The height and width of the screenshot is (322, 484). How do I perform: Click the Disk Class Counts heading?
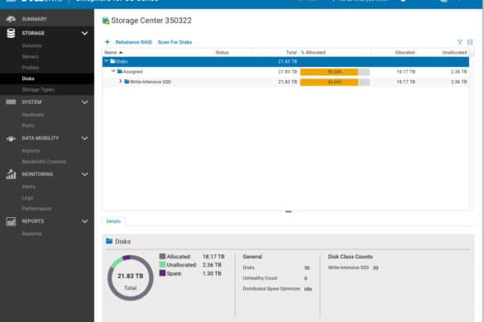pos(350,257)
